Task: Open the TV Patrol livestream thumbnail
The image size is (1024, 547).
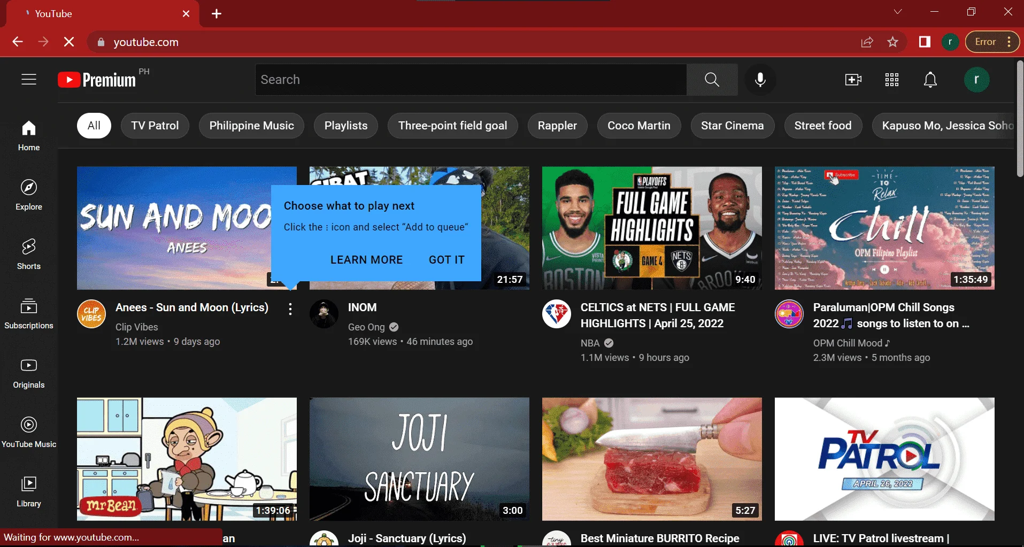Action: pyautogui.click(x=884, y=459)
